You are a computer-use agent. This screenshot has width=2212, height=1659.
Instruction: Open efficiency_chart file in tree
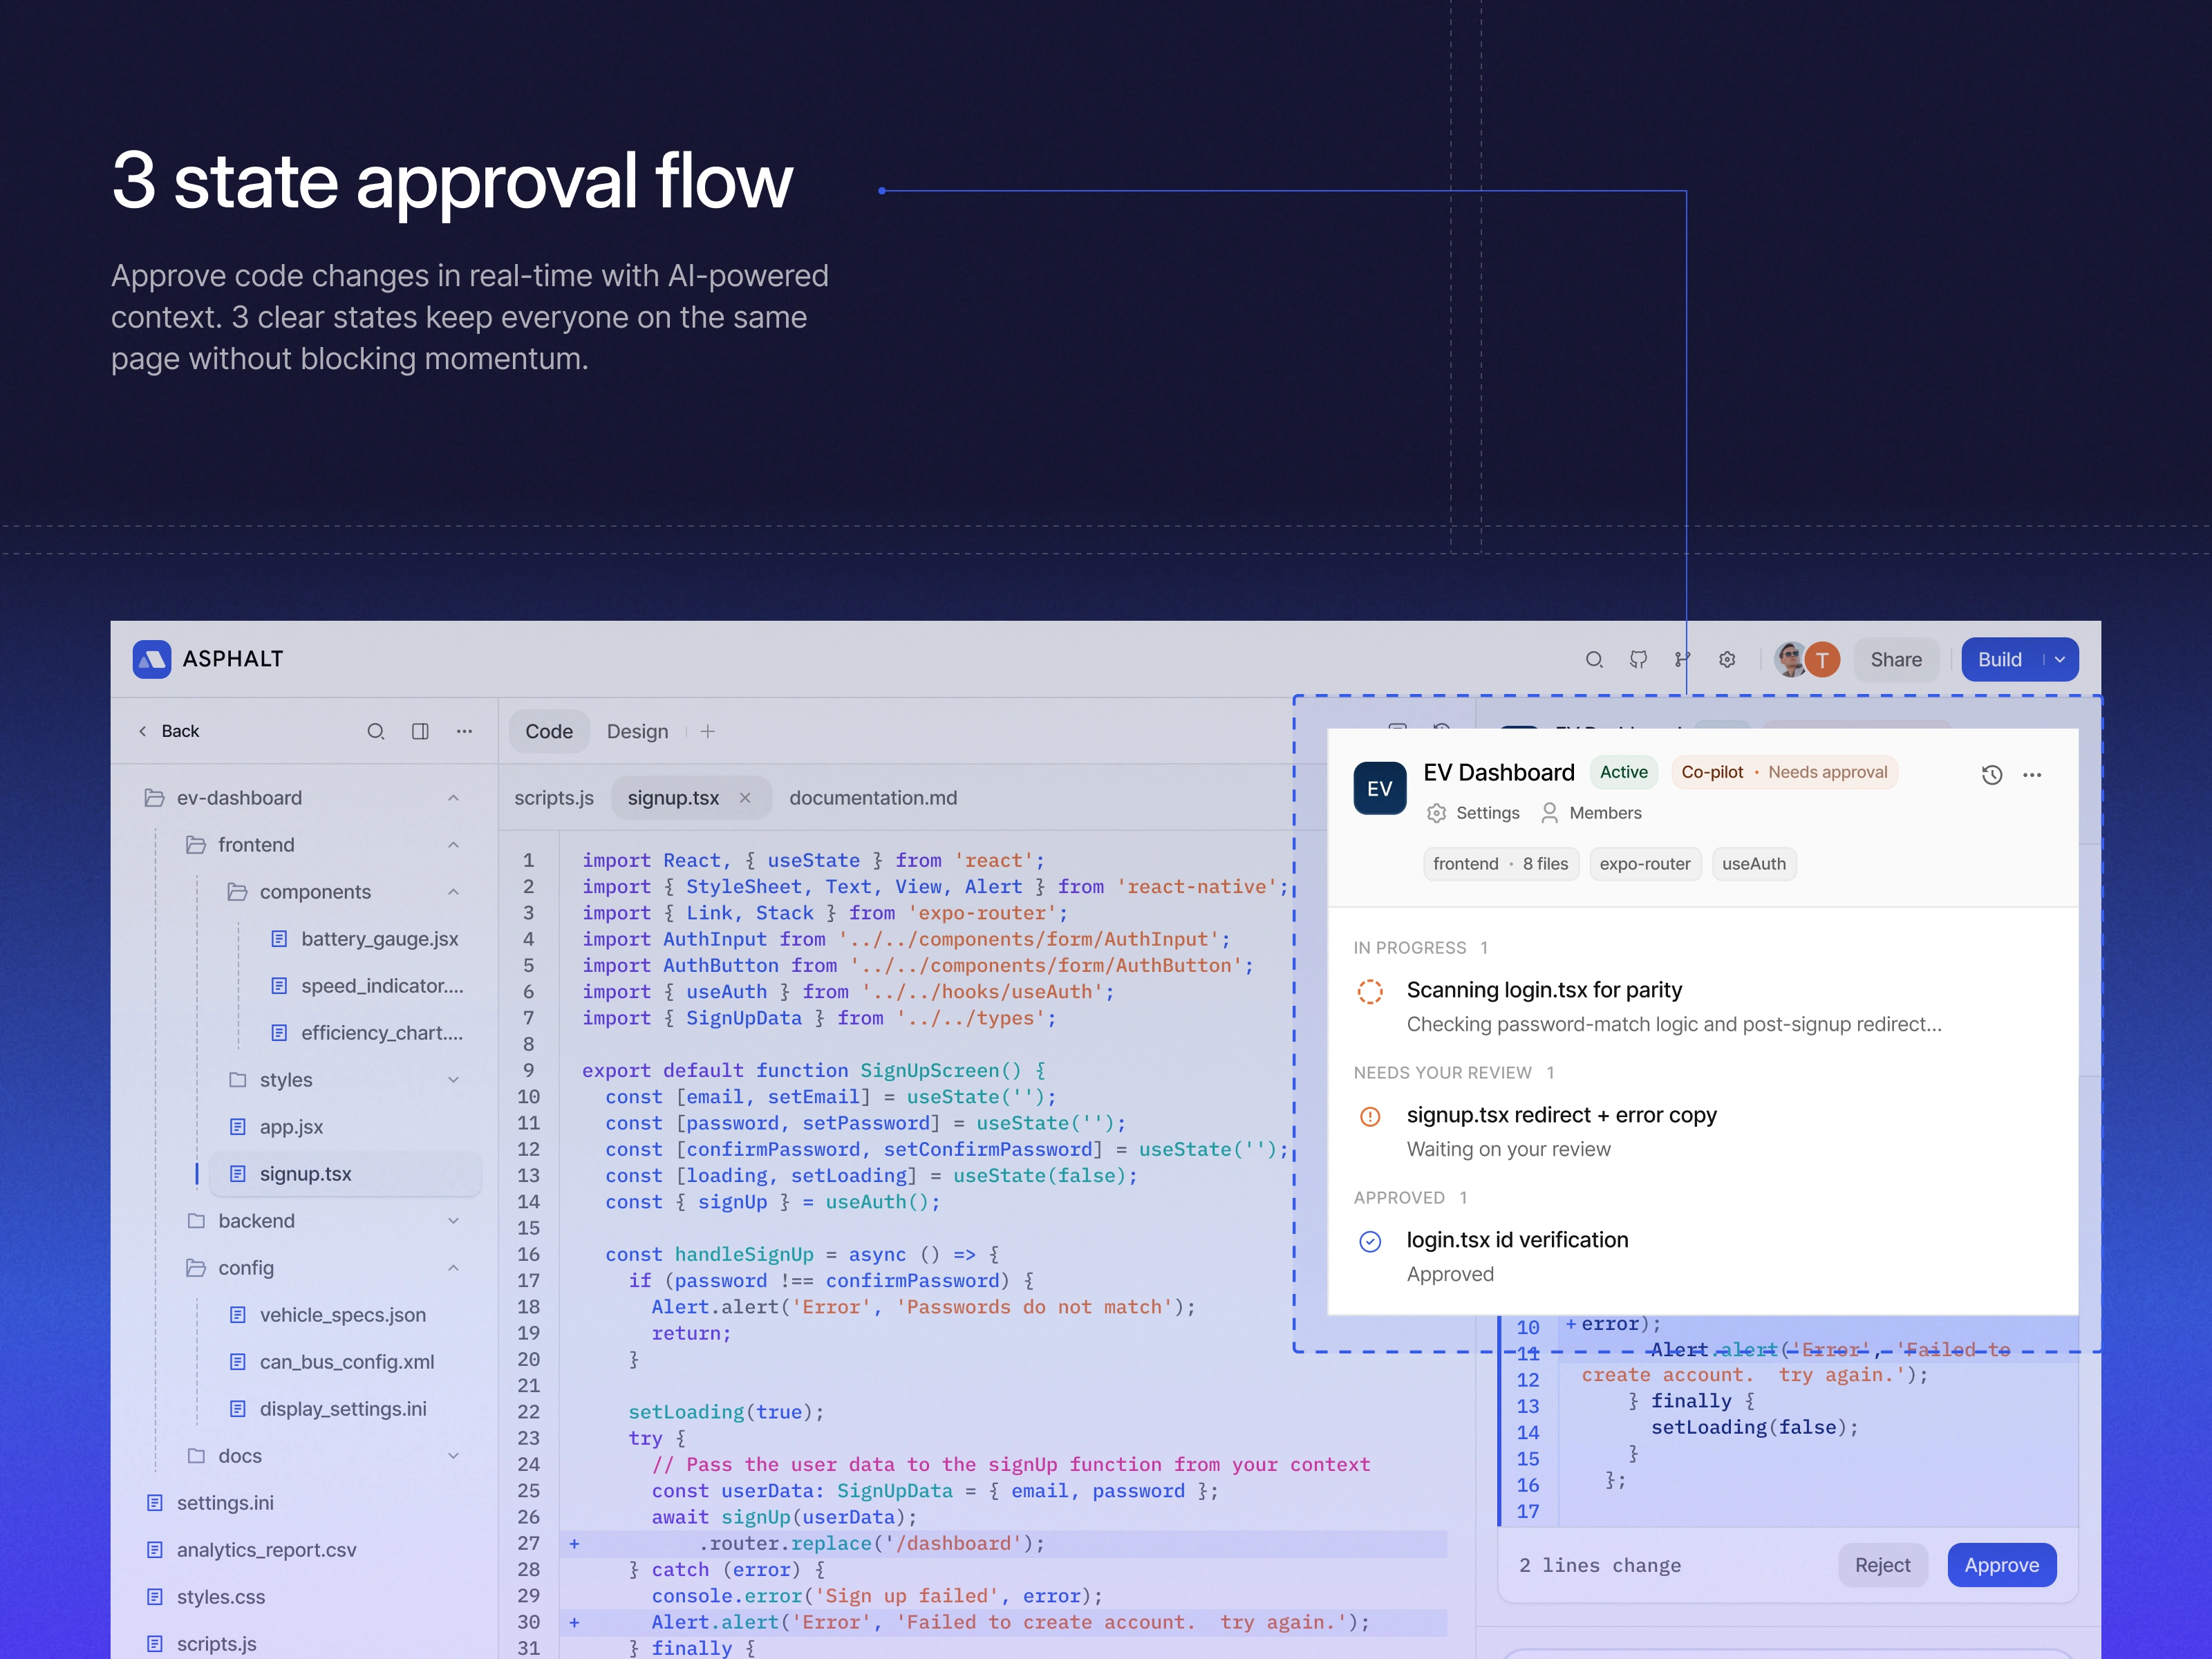click(367, 1033)
